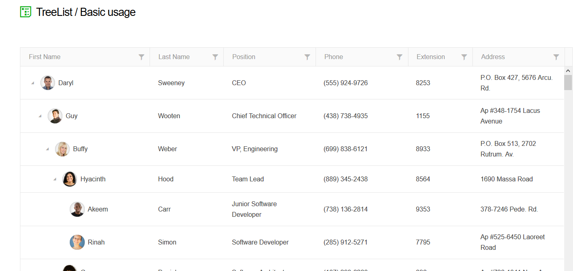Click the vertical scrollbar thumb

[x=568, y=82]
